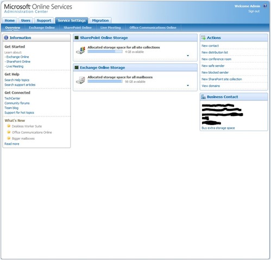Click the 'Get Started' heading
The image size is (271, 260).
[x=15, y=47]
